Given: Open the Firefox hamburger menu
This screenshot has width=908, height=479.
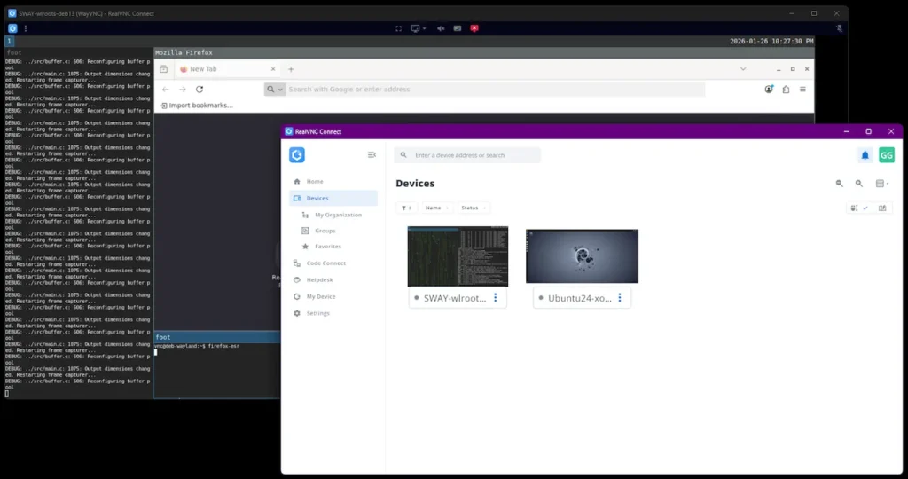Looking at the screenshot, I should [x=802, y=90].
